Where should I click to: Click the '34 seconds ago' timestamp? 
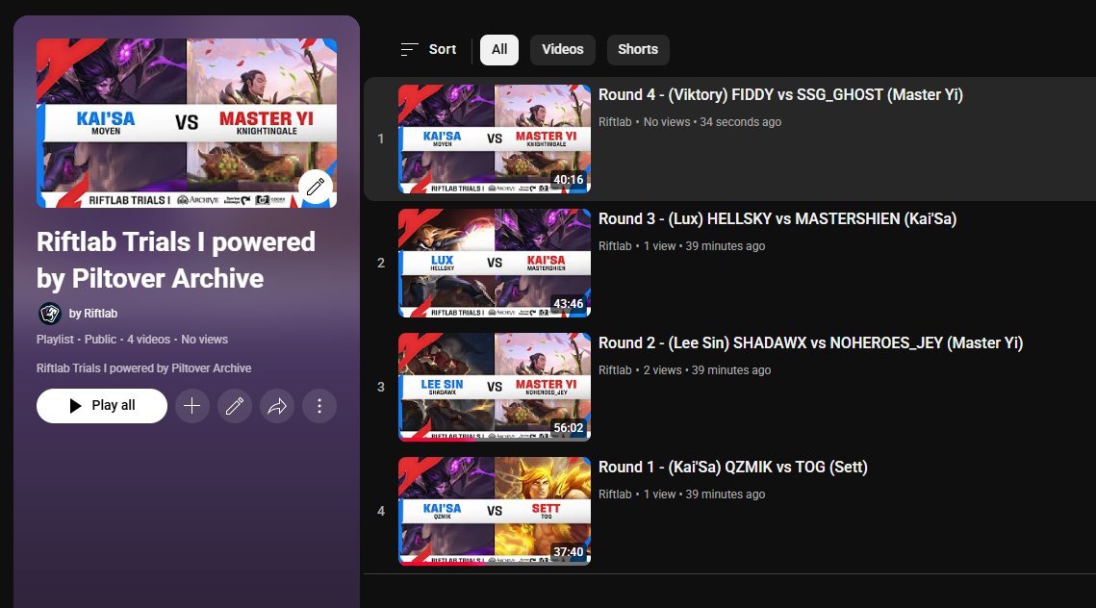(x=740, y=121)
